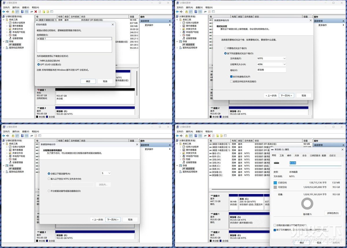Click the 卷标 text field containing 新加卷
The height and width of the screenshot is (248, 347).
pyautogui.click(x=271, y=70)
